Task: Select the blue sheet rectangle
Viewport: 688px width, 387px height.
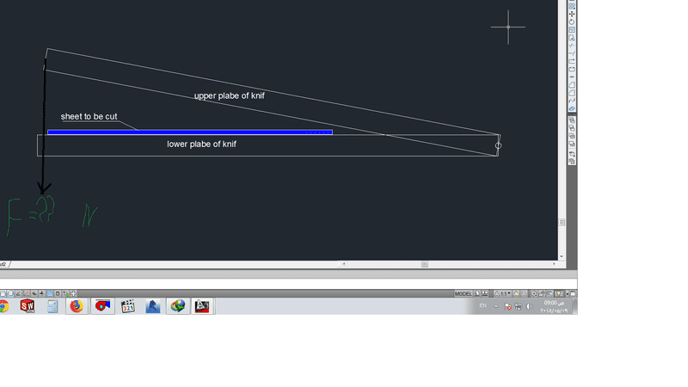Action: (190, 132)
